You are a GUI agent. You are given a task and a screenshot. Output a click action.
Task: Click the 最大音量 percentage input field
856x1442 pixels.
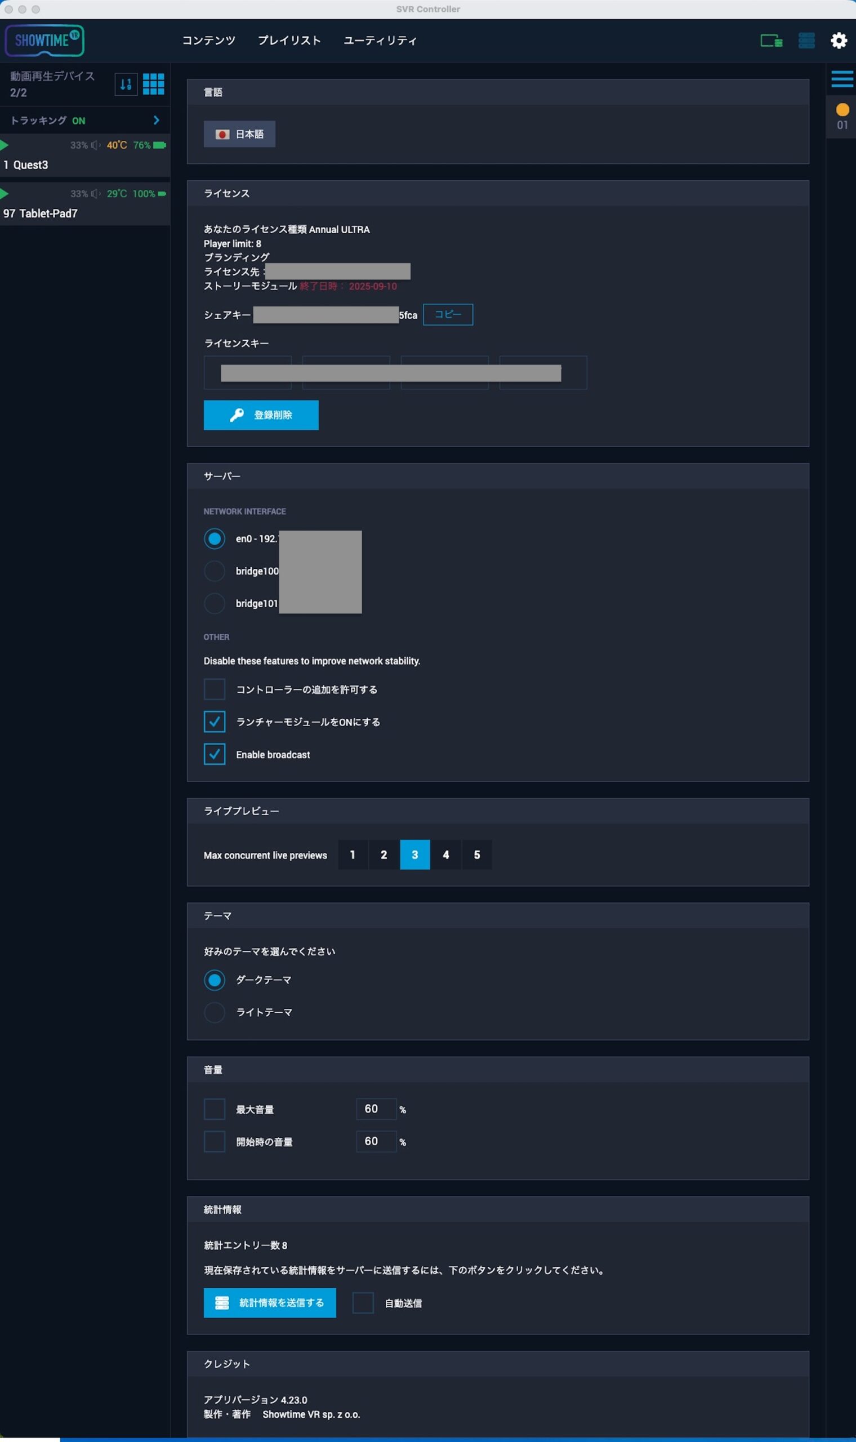377,1109
